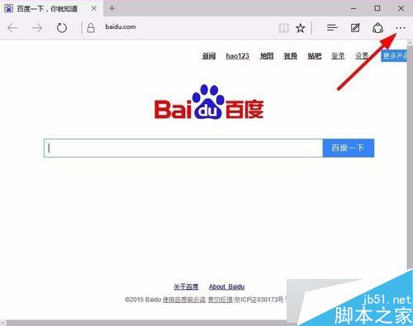
Task: Open the More actions ellipsis menu
Action: pyautogui.click(x=401, y=28)
